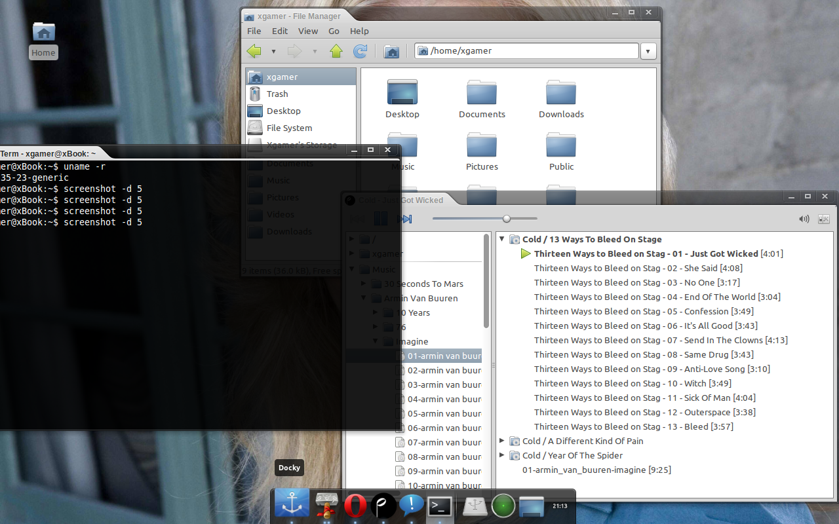Select track 06 - It's All Good

(646, 326)
